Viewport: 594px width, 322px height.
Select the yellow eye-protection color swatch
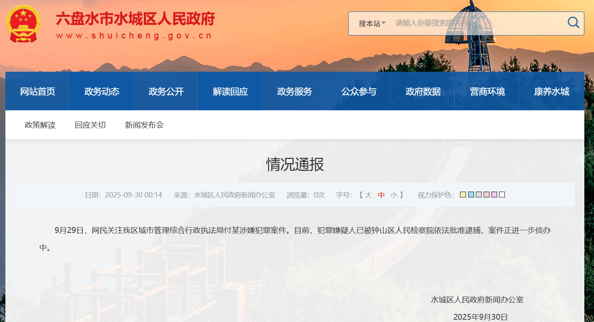point(462,194)
